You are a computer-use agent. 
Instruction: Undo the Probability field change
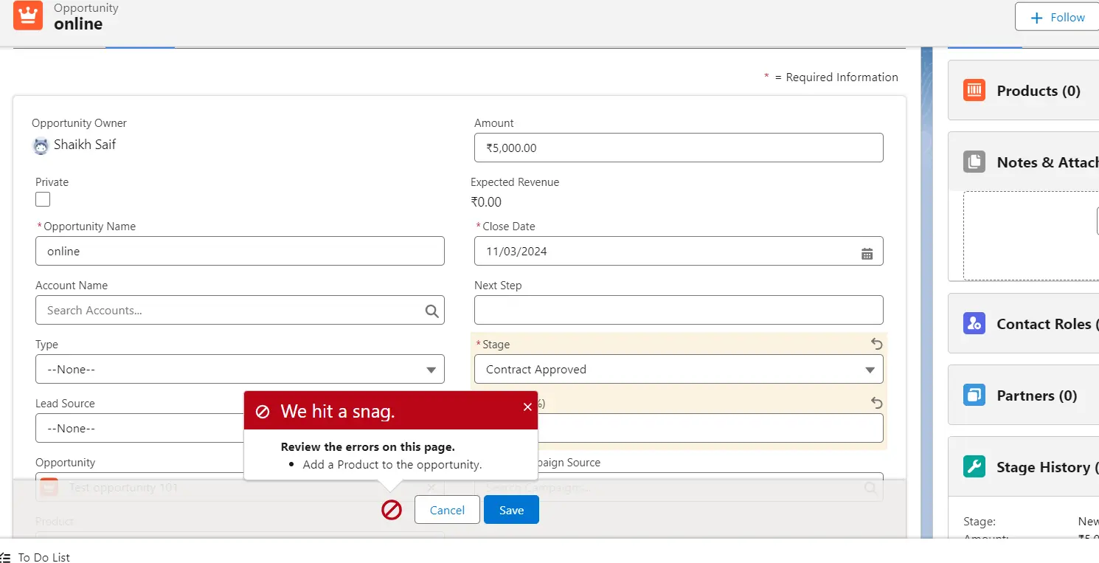pos(876,403)
